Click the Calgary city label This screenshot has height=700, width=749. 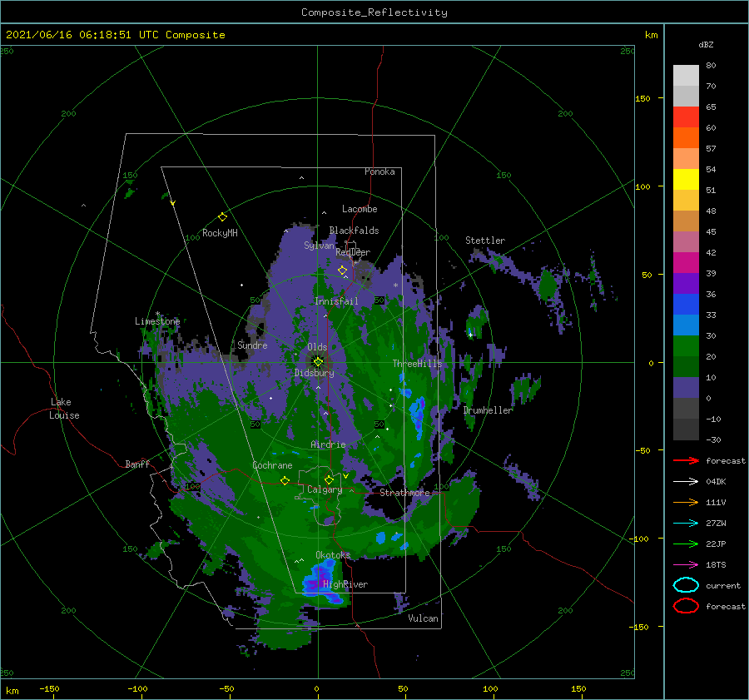click(325, 489)
